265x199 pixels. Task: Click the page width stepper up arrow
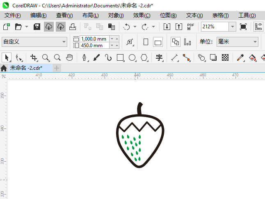coord(117,39)
